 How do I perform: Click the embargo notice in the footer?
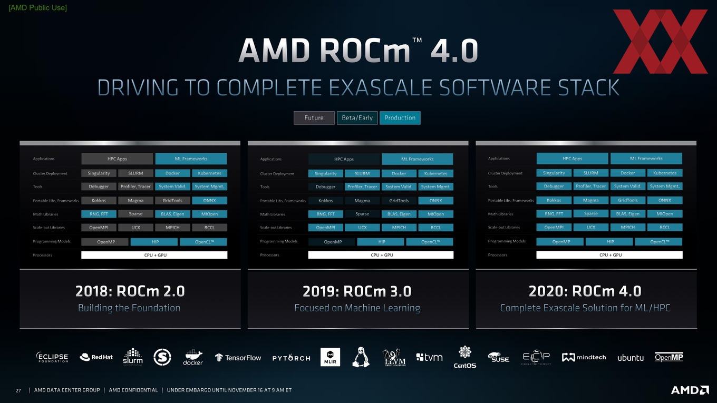229,390
